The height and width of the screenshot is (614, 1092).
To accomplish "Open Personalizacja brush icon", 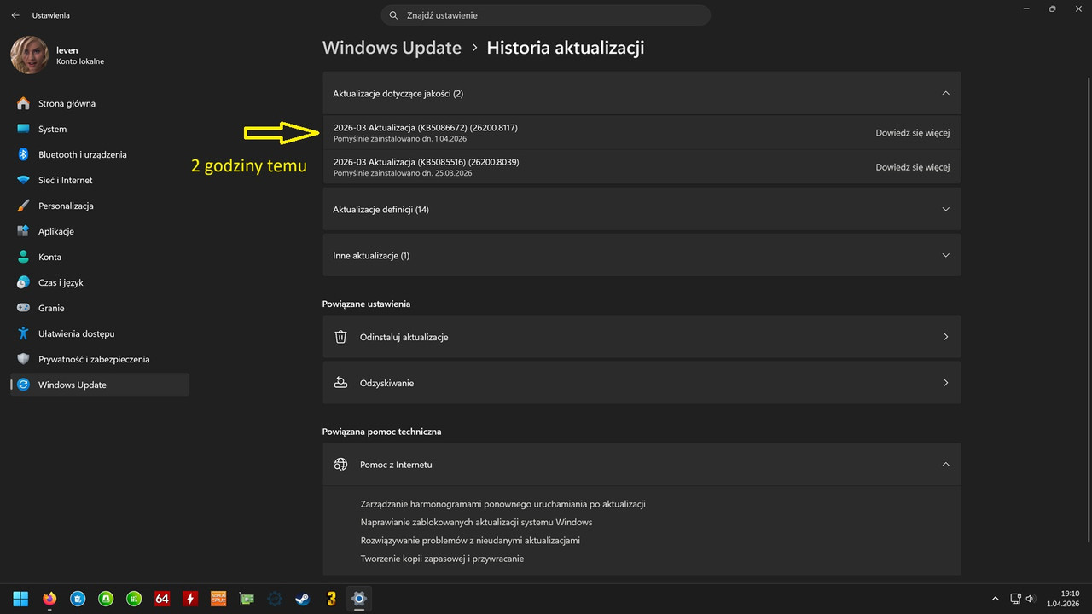I will coord(23,206).
